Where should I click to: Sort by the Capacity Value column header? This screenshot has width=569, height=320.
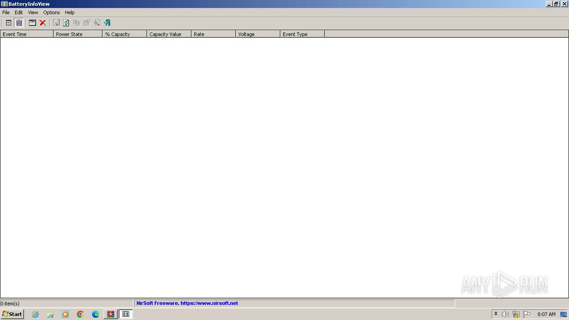(169, 34)
